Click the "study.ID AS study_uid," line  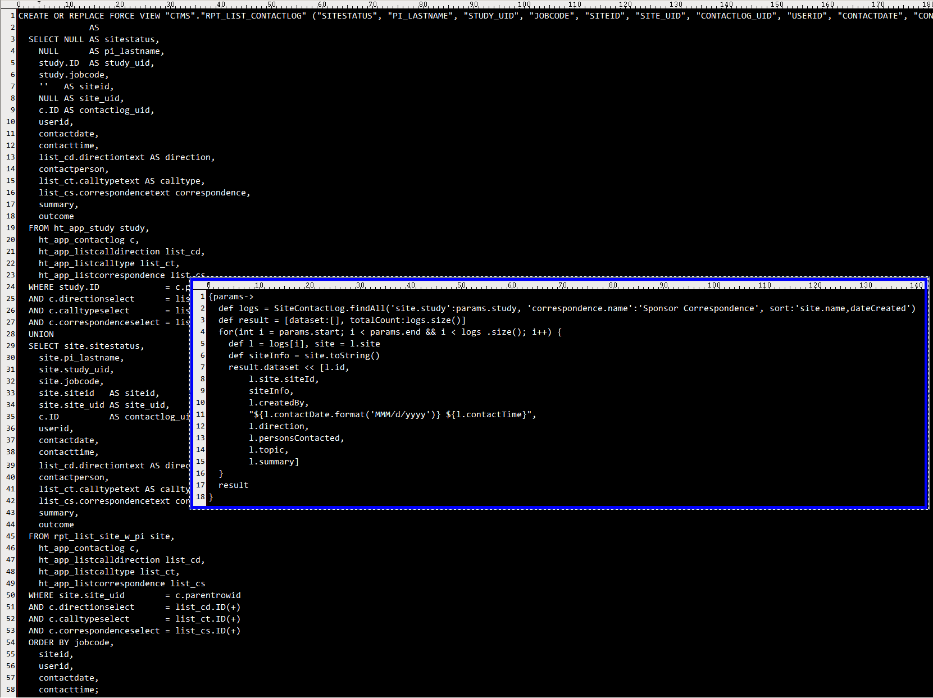click(97, 63)
